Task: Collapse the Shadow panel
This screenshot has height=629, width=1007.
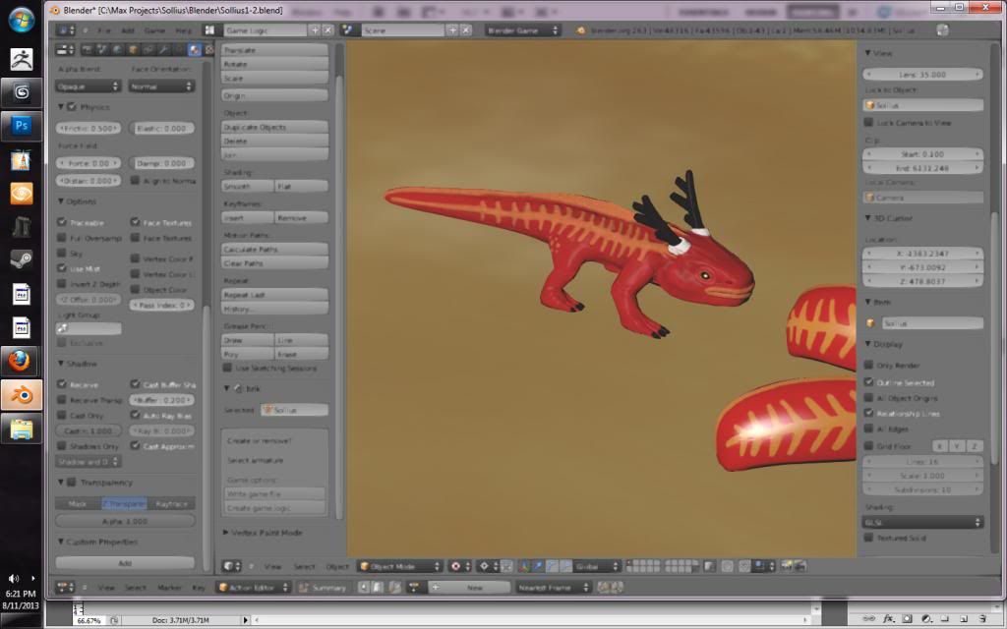Action: (x=61, y=364)
